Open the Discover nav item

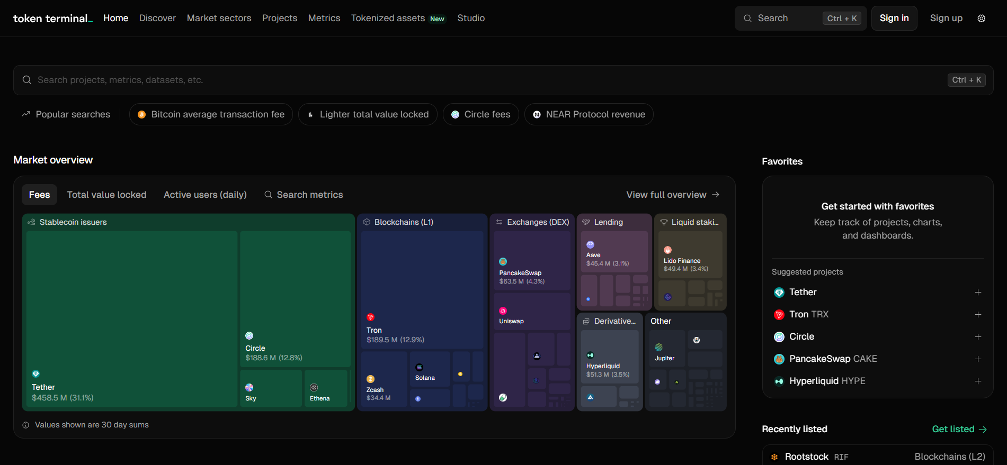coord(157,18)
